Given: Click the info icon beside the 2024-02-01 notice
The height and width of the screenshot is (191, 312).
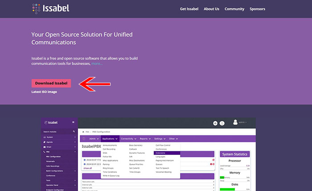Looking at the screenshot, I should click(x=85, y=164).
